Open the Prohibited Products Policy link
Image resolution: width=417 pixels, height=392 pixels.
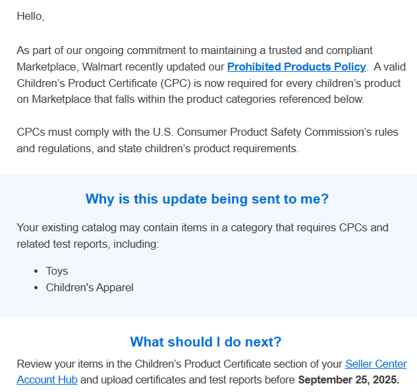tap(296, 67)
